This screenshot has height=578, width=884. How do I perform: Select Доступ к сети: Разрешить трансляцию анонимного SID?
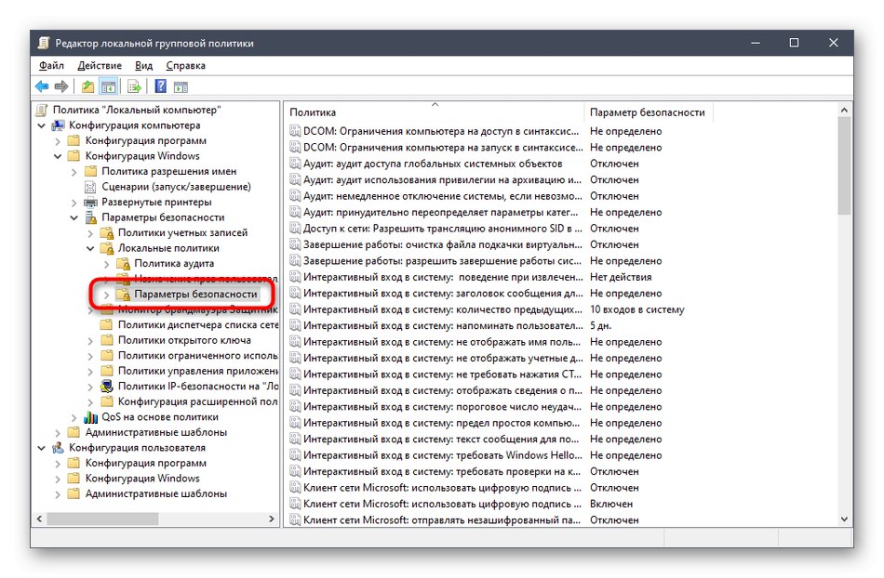[x=443, y=229]
